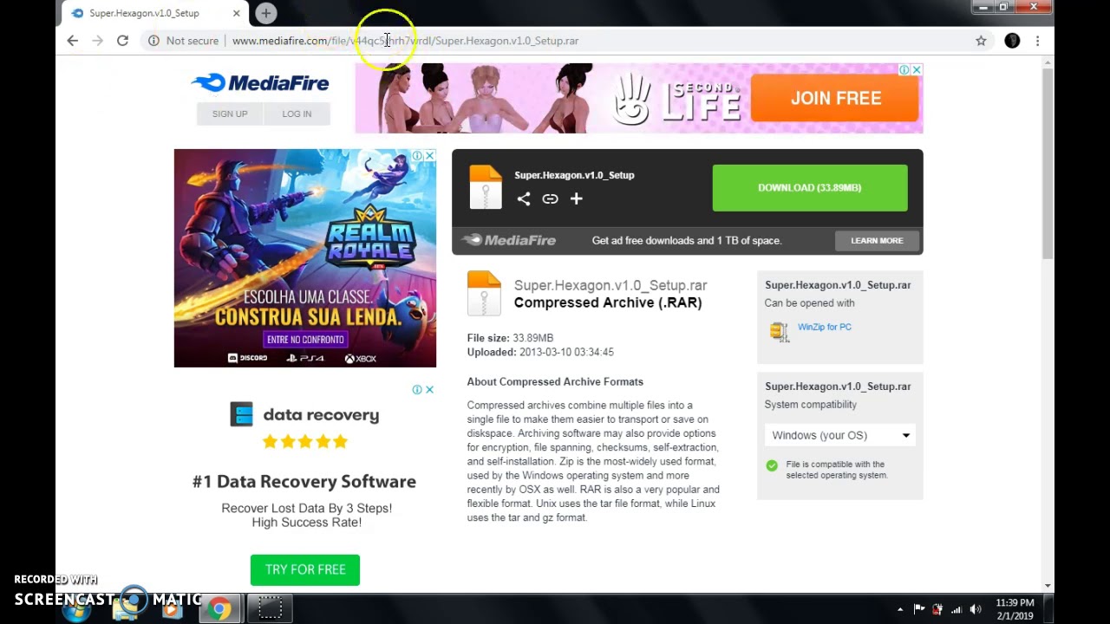Click the green compatibility check icon
This screenshot has height=624, width=1110.
(x=772, y=465)
